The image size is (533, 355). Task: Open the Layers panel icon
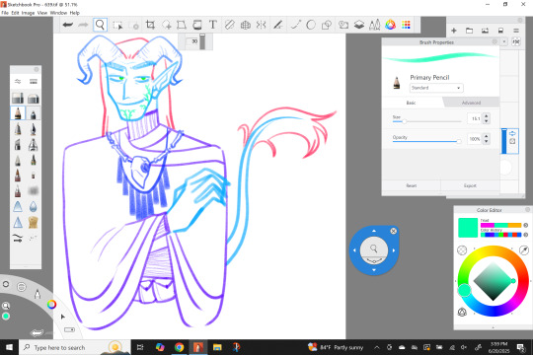[359, 25]
